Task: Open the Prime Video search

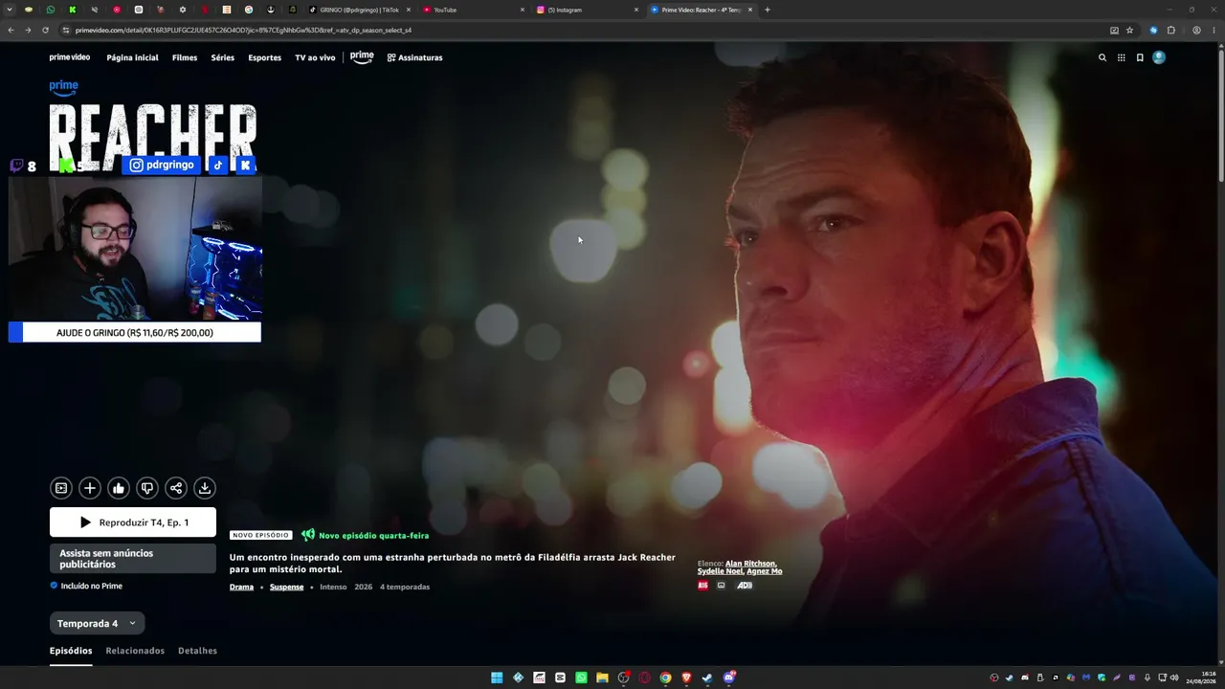Action: click(x=1102, y=57)
